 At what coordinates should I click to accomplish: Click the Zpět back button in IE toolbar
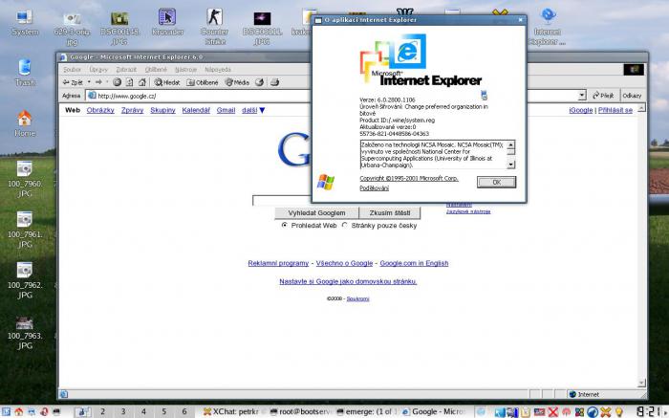[x=73, y=82]
